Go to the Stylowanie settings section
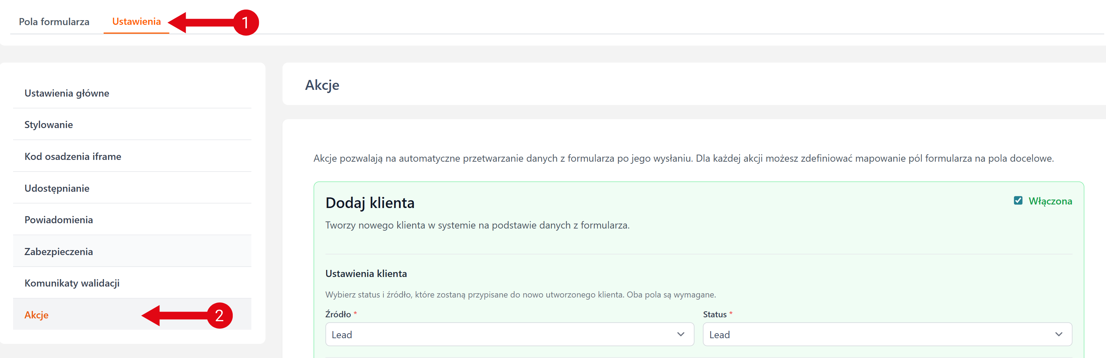Viewport: 1106px width, 358px height. pyautogui.click(x=48, y=125)
